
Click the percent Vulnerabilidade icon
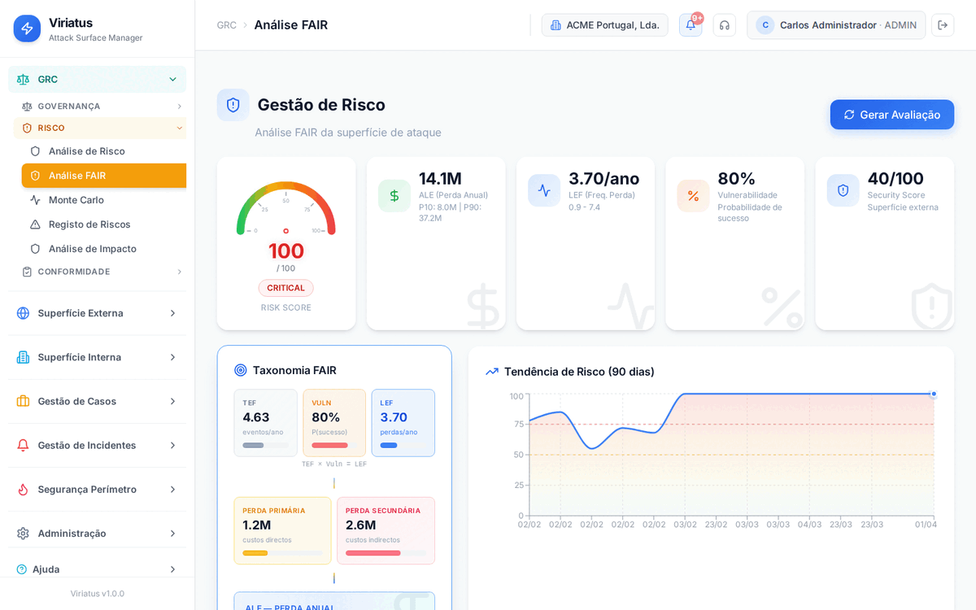(693, 196)
